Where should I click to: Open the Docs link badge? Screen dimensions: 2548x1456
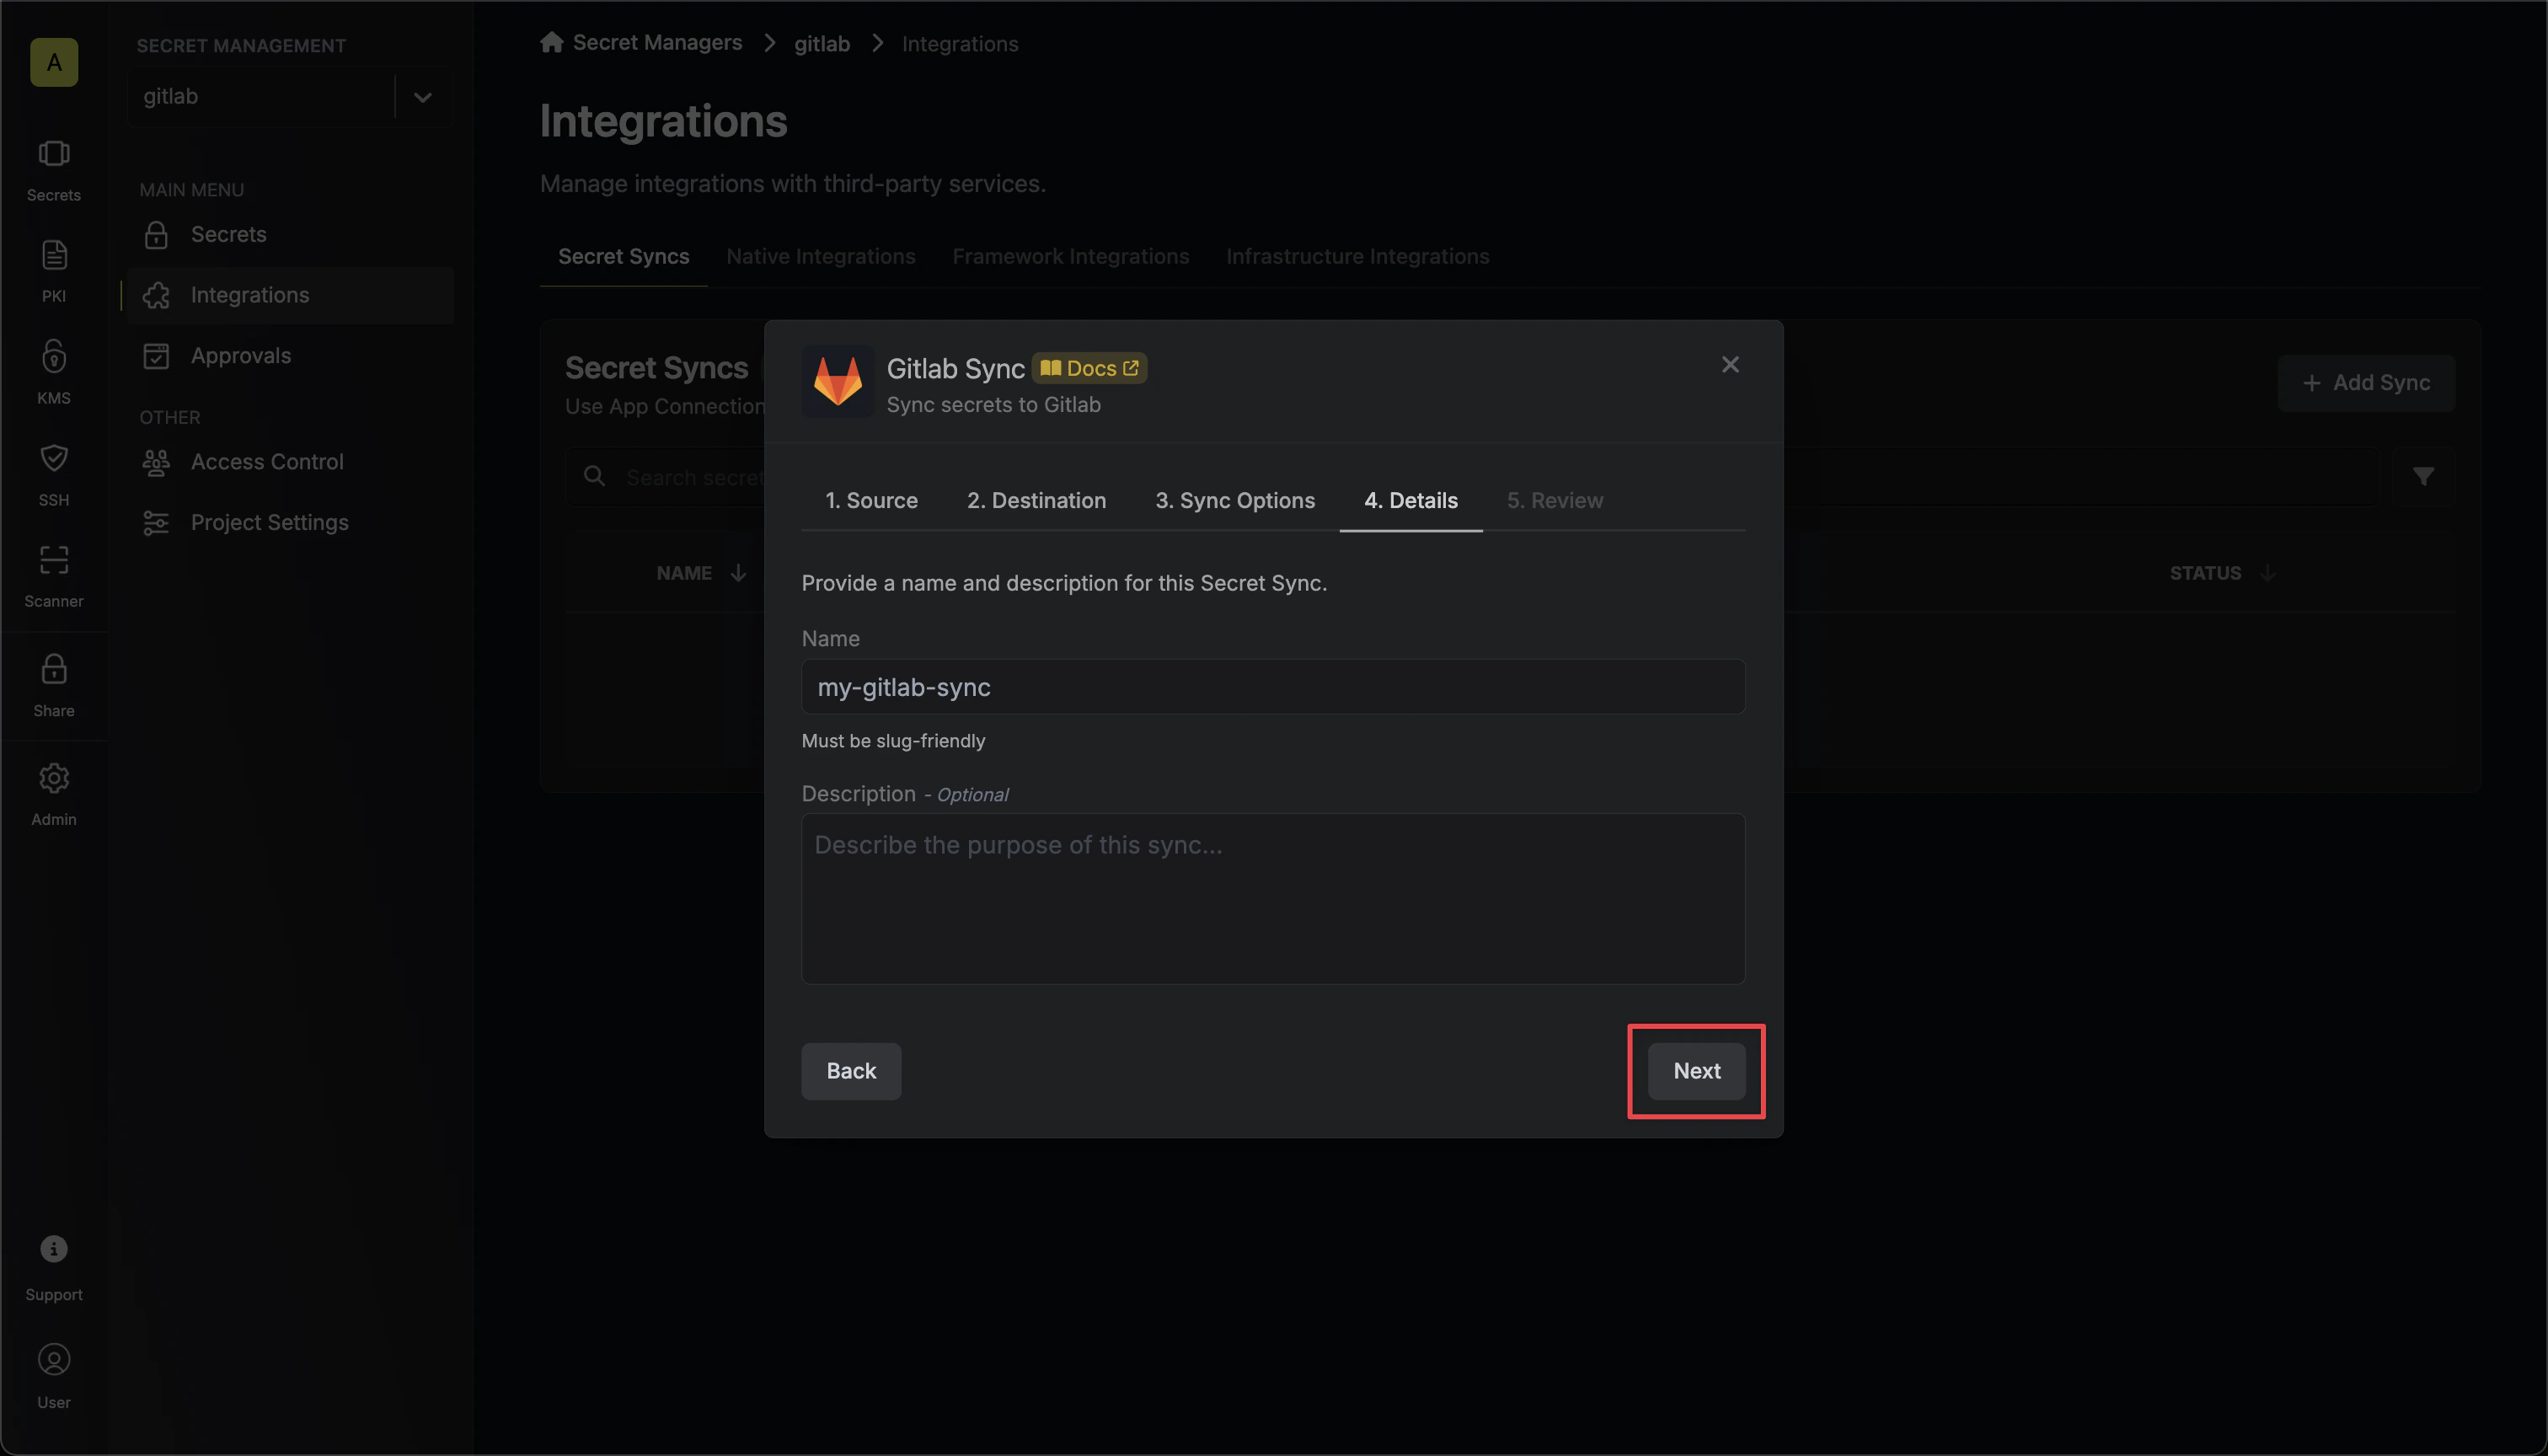click(1089, 369)
